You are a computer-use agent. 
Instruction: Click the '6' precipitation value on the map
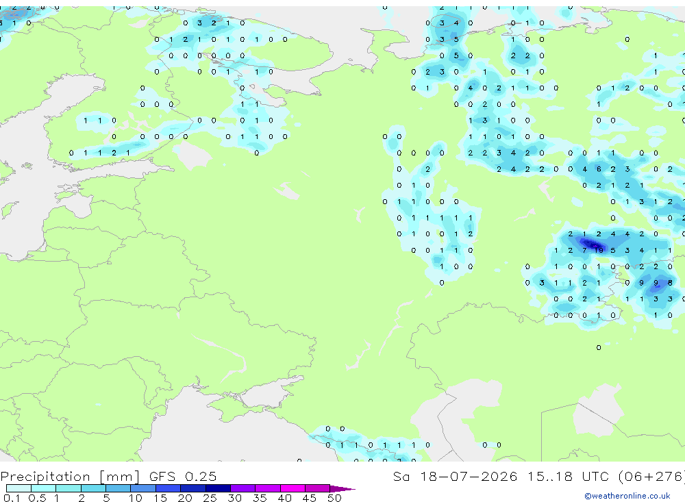coord(599,169)
